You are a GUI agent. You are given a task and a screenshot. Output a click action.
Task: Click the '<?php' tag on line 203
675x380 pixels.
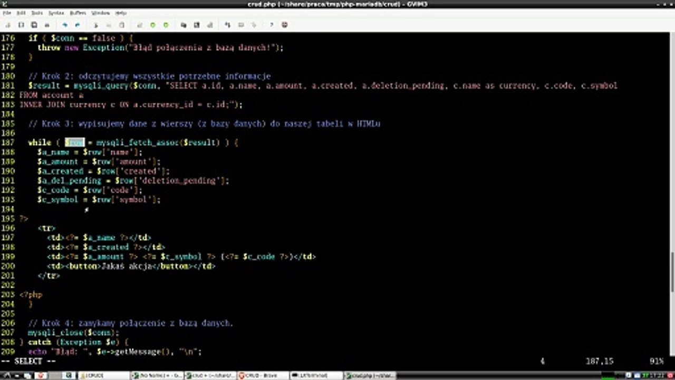(31, 294)
